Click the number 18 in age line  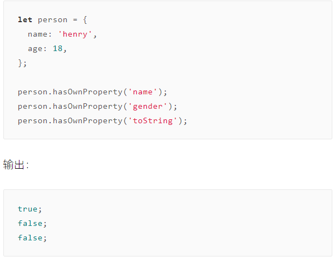[x=57, y=48]
